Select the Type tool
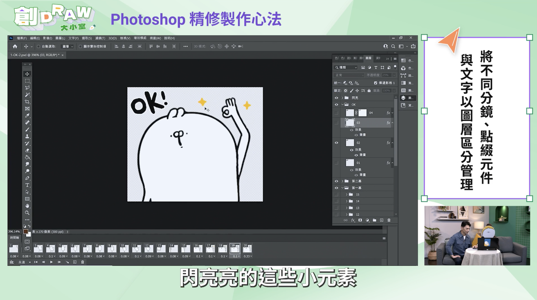This screenshot has height=300, width=537. point(27,185)
